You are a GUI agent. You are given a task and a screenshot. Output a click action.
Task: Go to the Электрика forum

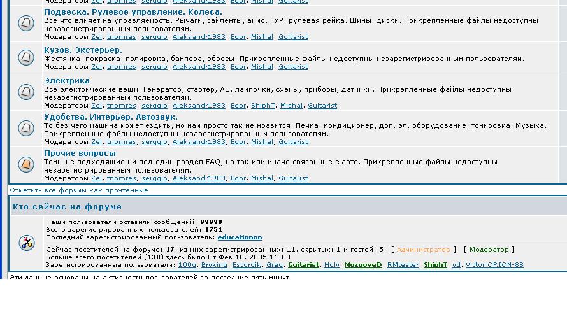point(66,81)
